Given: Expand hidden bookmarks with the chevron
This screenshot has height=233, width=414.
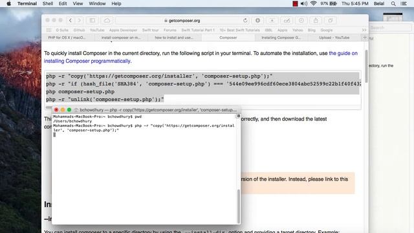Looking at the screenshot, I should 364,30.
